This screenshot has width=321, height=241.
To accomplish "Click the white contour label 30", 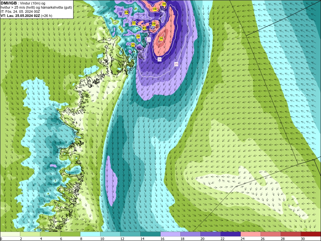I will click(160, 59).
